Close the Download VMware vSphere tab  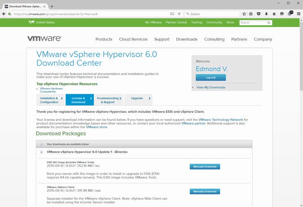44,6
